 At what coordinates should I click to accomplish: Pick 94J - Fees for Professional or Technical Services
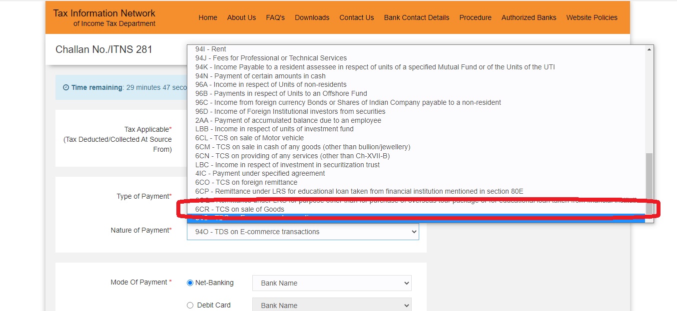[271, 58]
